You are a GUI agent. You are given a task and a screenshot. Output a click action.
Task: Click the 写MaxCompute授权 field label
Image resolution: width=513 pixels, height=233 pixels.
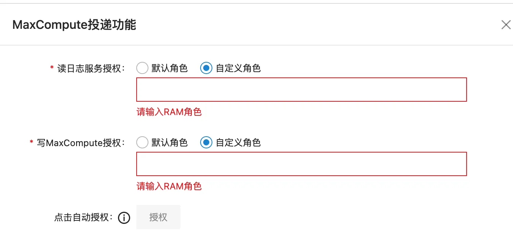click(x=81, y=143)
